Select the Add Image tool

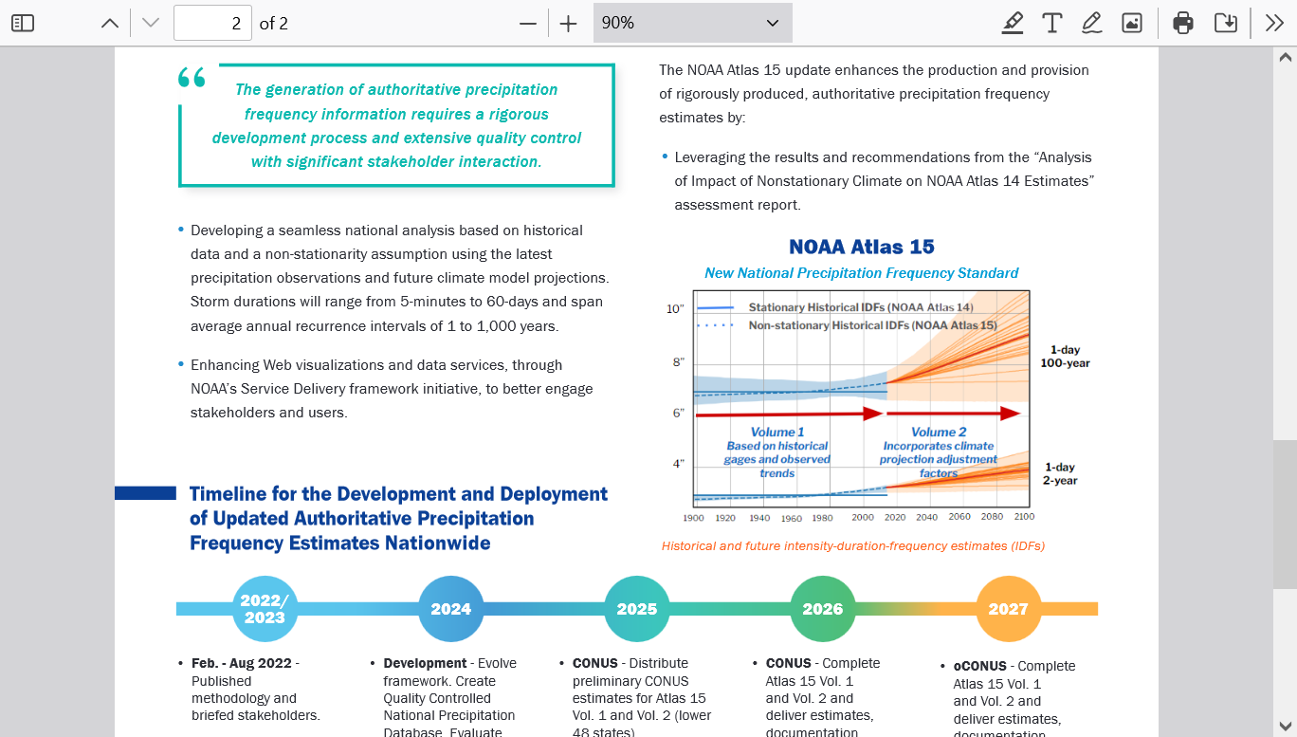coord(1132,23)
